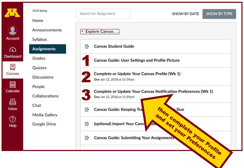Open the Courses book icon
Image resolution: width=244 pixels, height=168 pixels.
[x=13, y=67]
